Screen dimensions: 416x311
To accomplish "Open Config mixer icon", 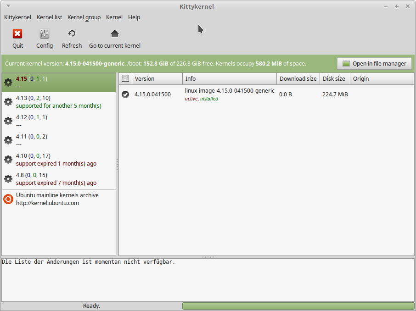I will [x=44, y=33].
